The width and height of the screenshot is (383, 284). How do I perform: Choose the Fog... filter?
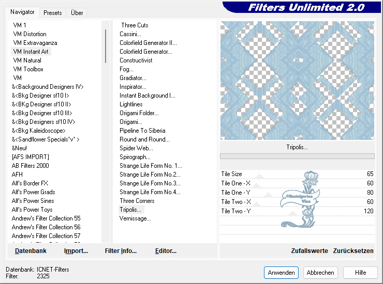point(126,69)
